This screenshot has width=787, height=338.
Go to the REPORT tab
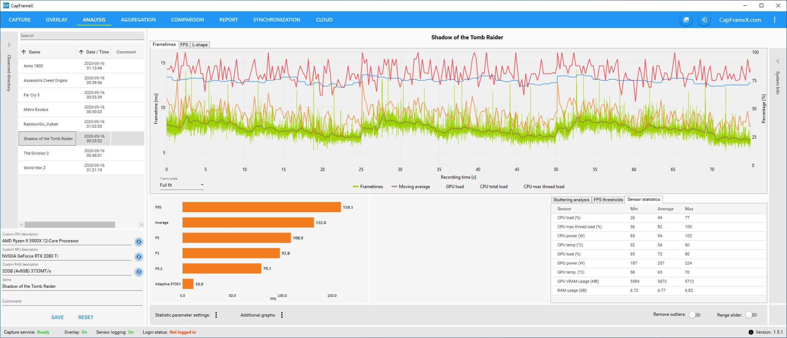coord(228,20)
